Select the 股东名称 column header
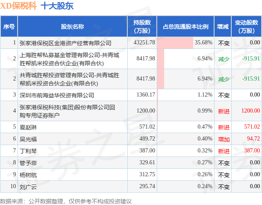Image resolution: width=262 pixels, height=205 pixels. click(x=72, y=26)
